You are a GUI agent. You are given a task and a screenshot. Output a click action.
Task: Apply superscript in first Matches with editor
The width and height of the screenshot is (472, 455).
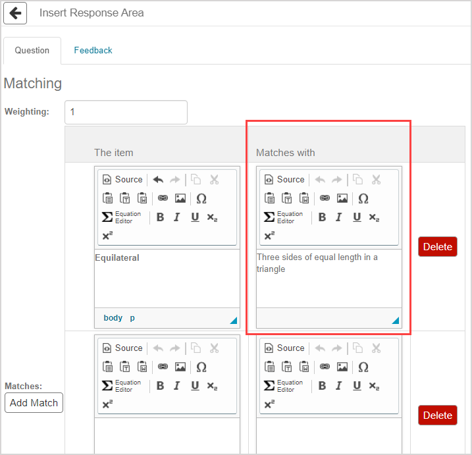[x=269, y=236]
